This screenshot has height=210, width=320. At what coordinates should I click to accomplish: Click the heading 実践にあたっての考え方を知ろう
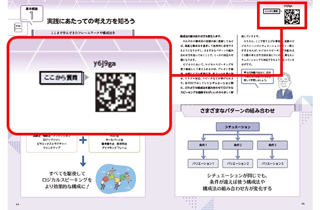click(x=91, y=21)
